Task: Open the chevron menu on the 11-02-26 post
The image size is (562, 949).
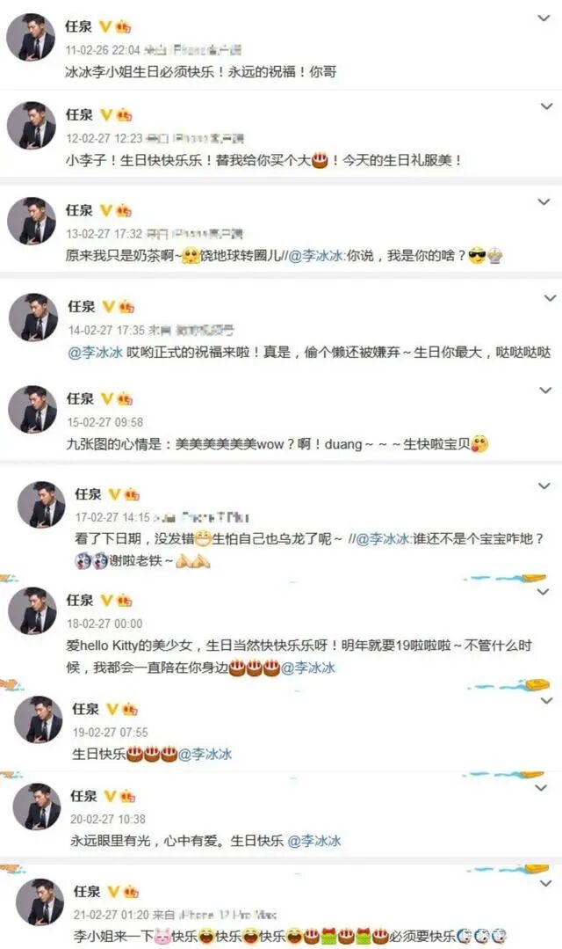Action: click(544, 18)
